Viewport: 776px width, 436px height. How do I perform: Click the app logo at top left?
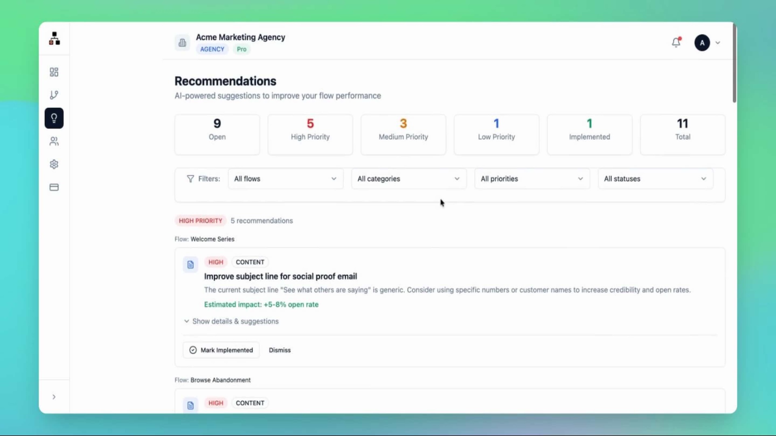(x=54, y=39)
